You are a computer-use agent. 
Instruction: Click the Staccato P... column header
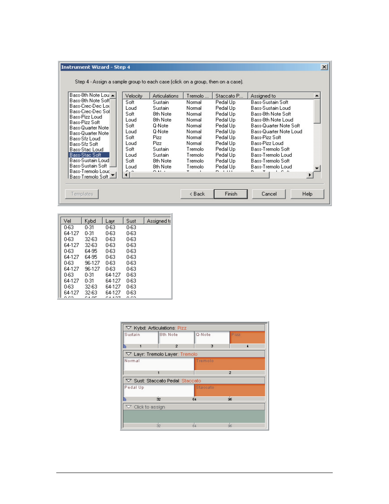coord(230,96)
